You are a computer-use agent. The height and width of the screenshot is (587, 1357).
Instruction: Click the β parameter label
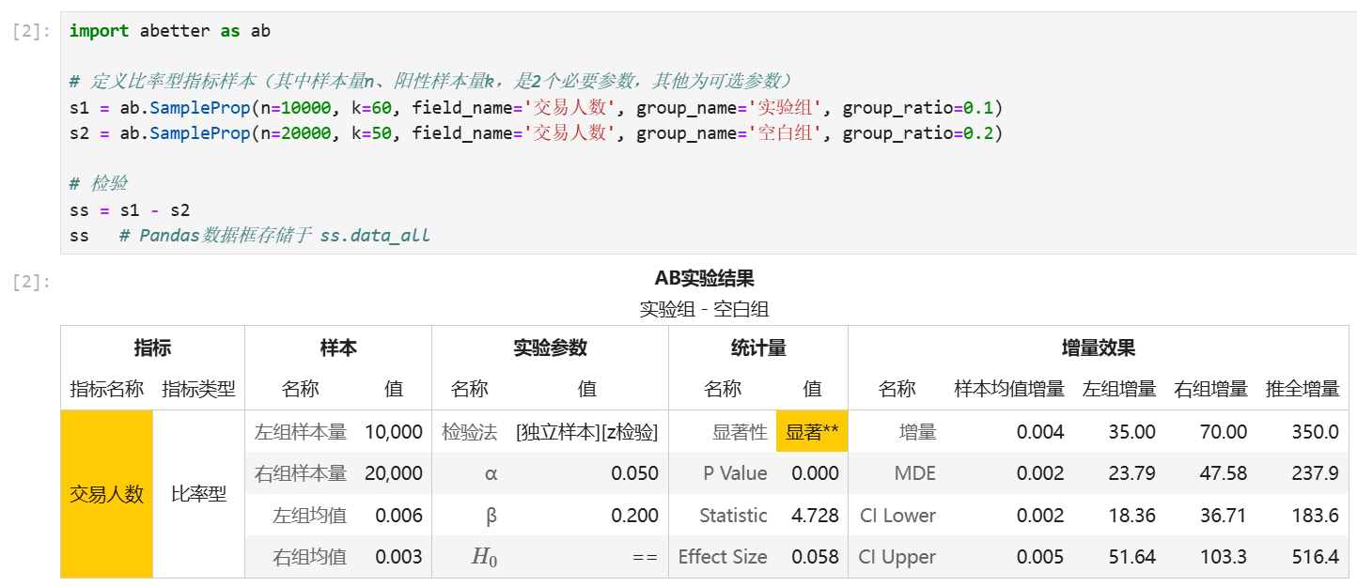(490, 516)
